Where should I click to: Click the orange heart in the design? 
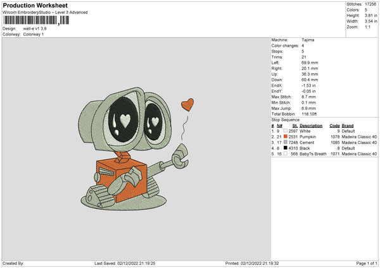[187, 104]
